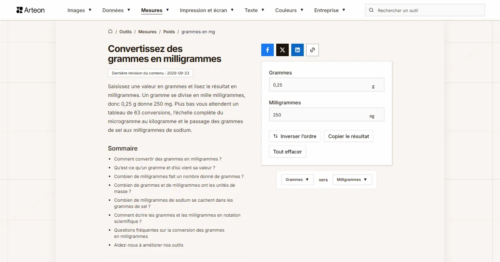500x262 pixels.
Task: Share the page on Facebook
Action: [x=267, y=50]
